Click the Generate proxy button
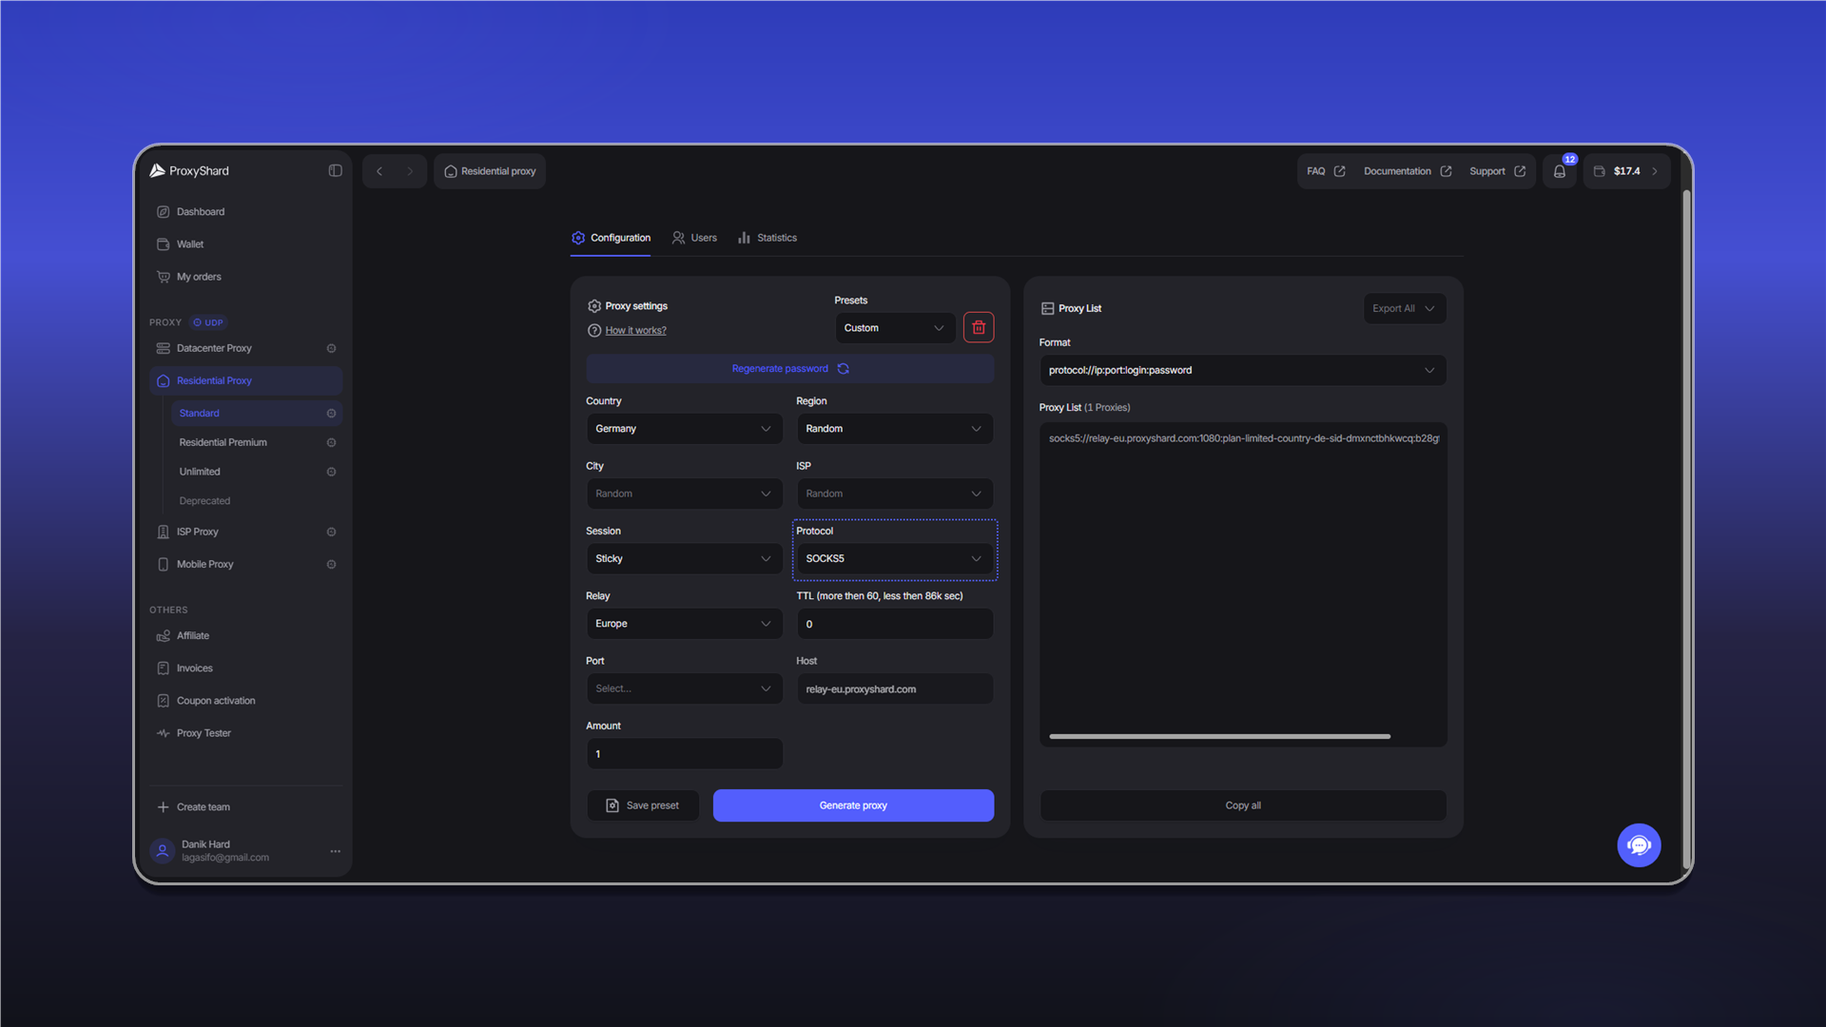1826x1027 pixels. 853,805
